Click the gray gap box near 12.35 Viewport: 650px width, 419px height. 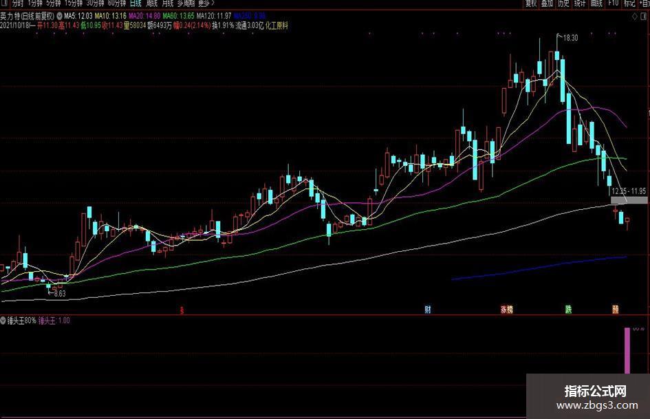tap(629, 200)
